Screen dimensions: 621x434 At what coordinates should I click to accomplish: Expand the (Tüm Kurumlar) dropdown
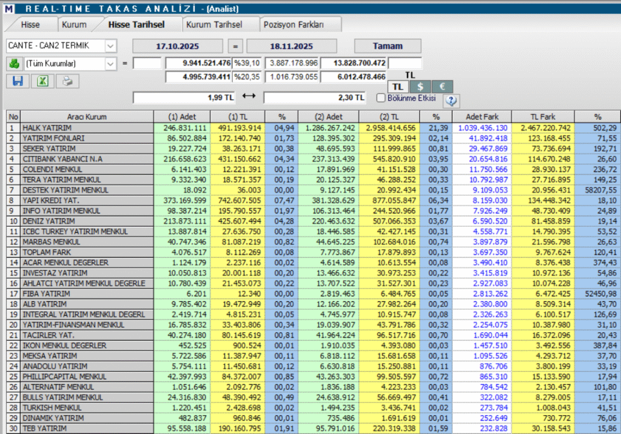(x=110, y=63)
